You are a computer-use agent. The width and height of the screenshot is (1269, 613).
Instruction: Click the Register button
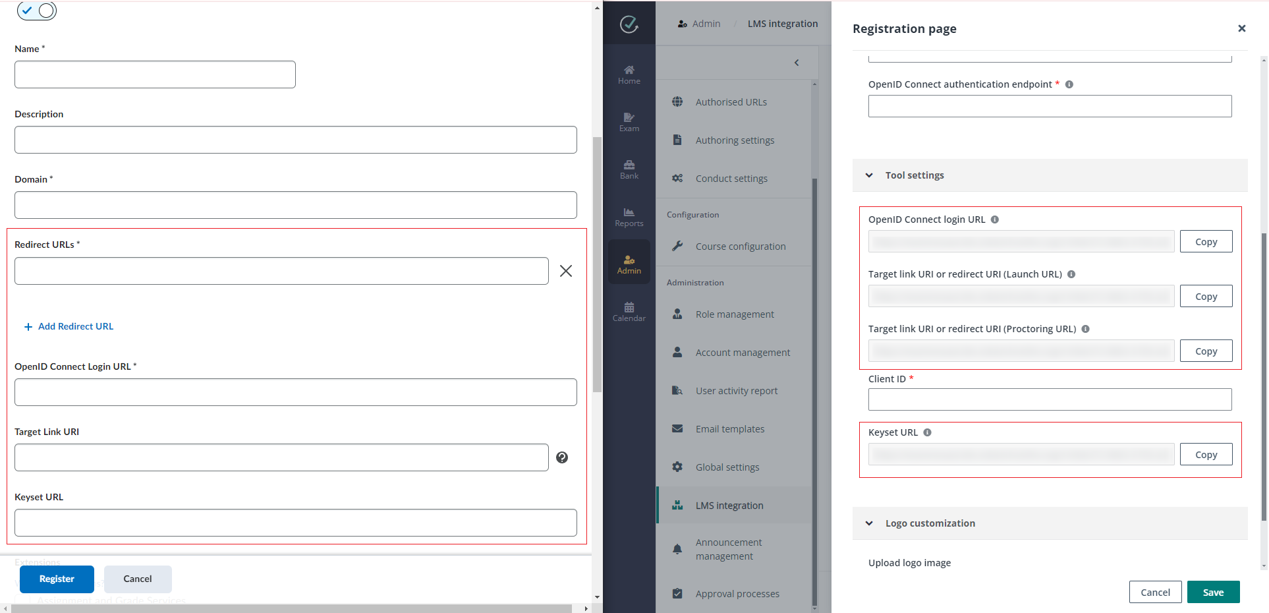[x=57, y=579]
